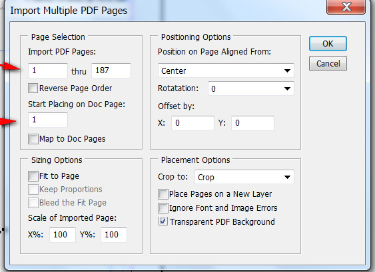Screen dimensions: 375x272
Task: Select the Scale X% field
Action: tap(63, 235)
